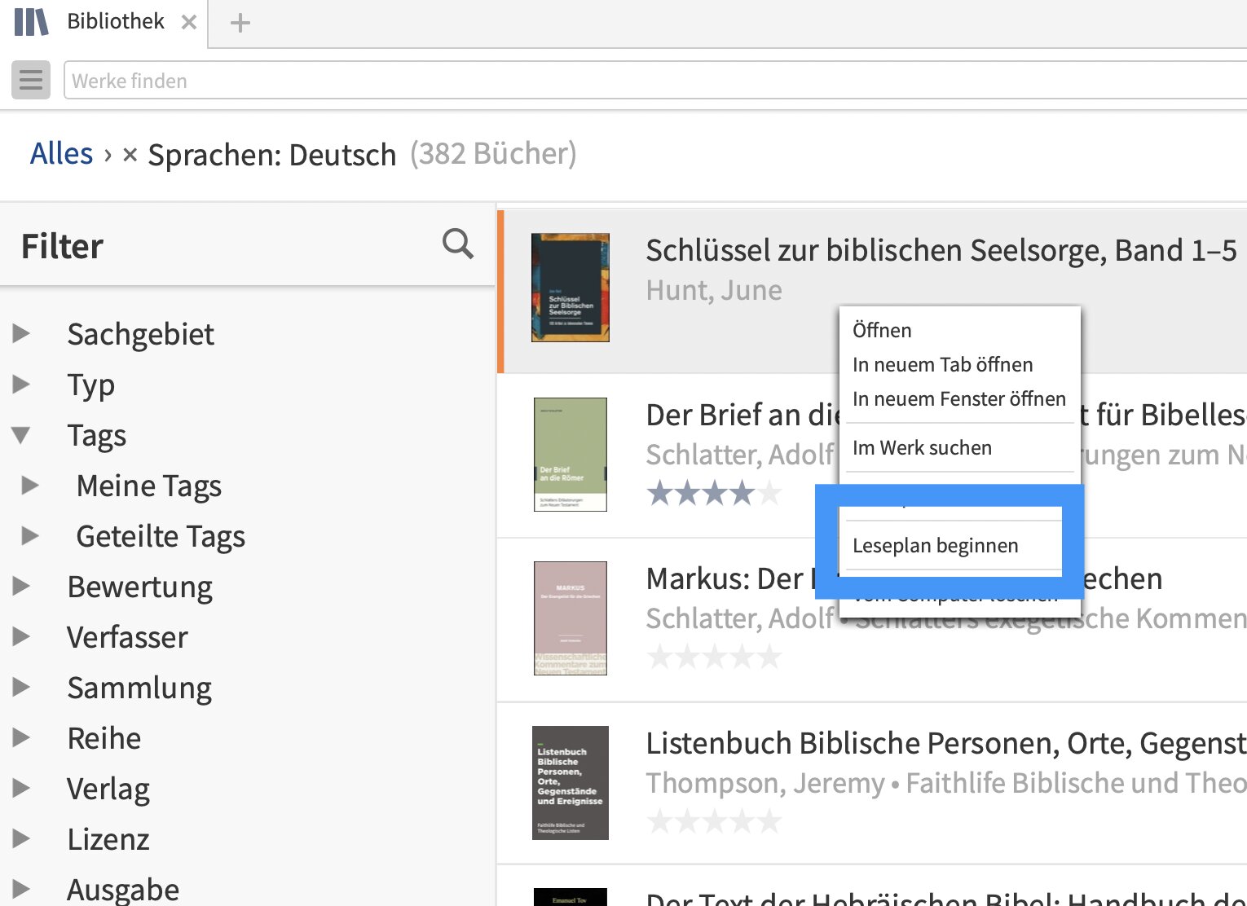Select 'Leseplan beginnen' menu entry

click(x=952, y=545)
